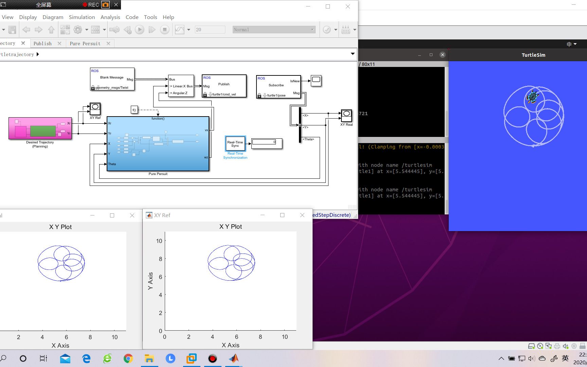
Task: Expand the breadcrumb arrow after turtletrajectory
Action: click(x=38, y=54)
